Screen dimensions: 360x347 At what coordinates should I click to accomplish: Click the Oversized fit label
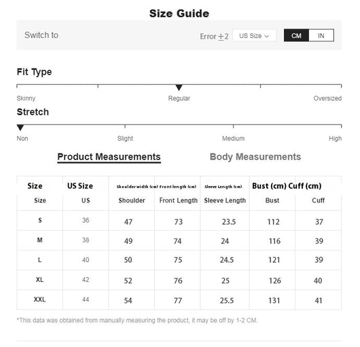[327, 98]
